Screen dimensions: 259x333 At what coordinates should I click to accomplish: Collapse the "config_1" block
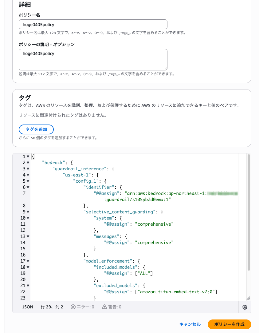click(28, 181)
